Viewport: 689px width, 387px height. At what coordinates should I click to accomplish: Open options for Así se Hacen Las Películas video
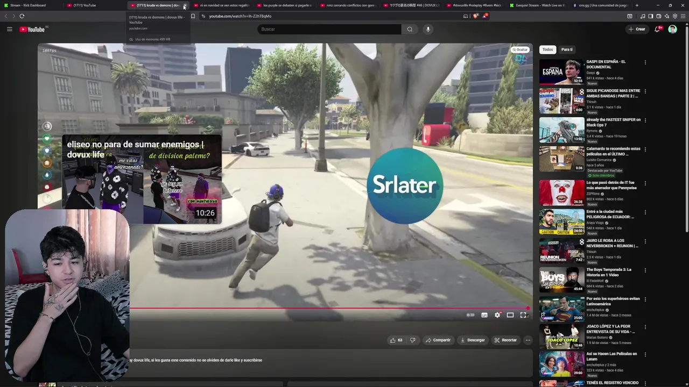tap(645, 354)
